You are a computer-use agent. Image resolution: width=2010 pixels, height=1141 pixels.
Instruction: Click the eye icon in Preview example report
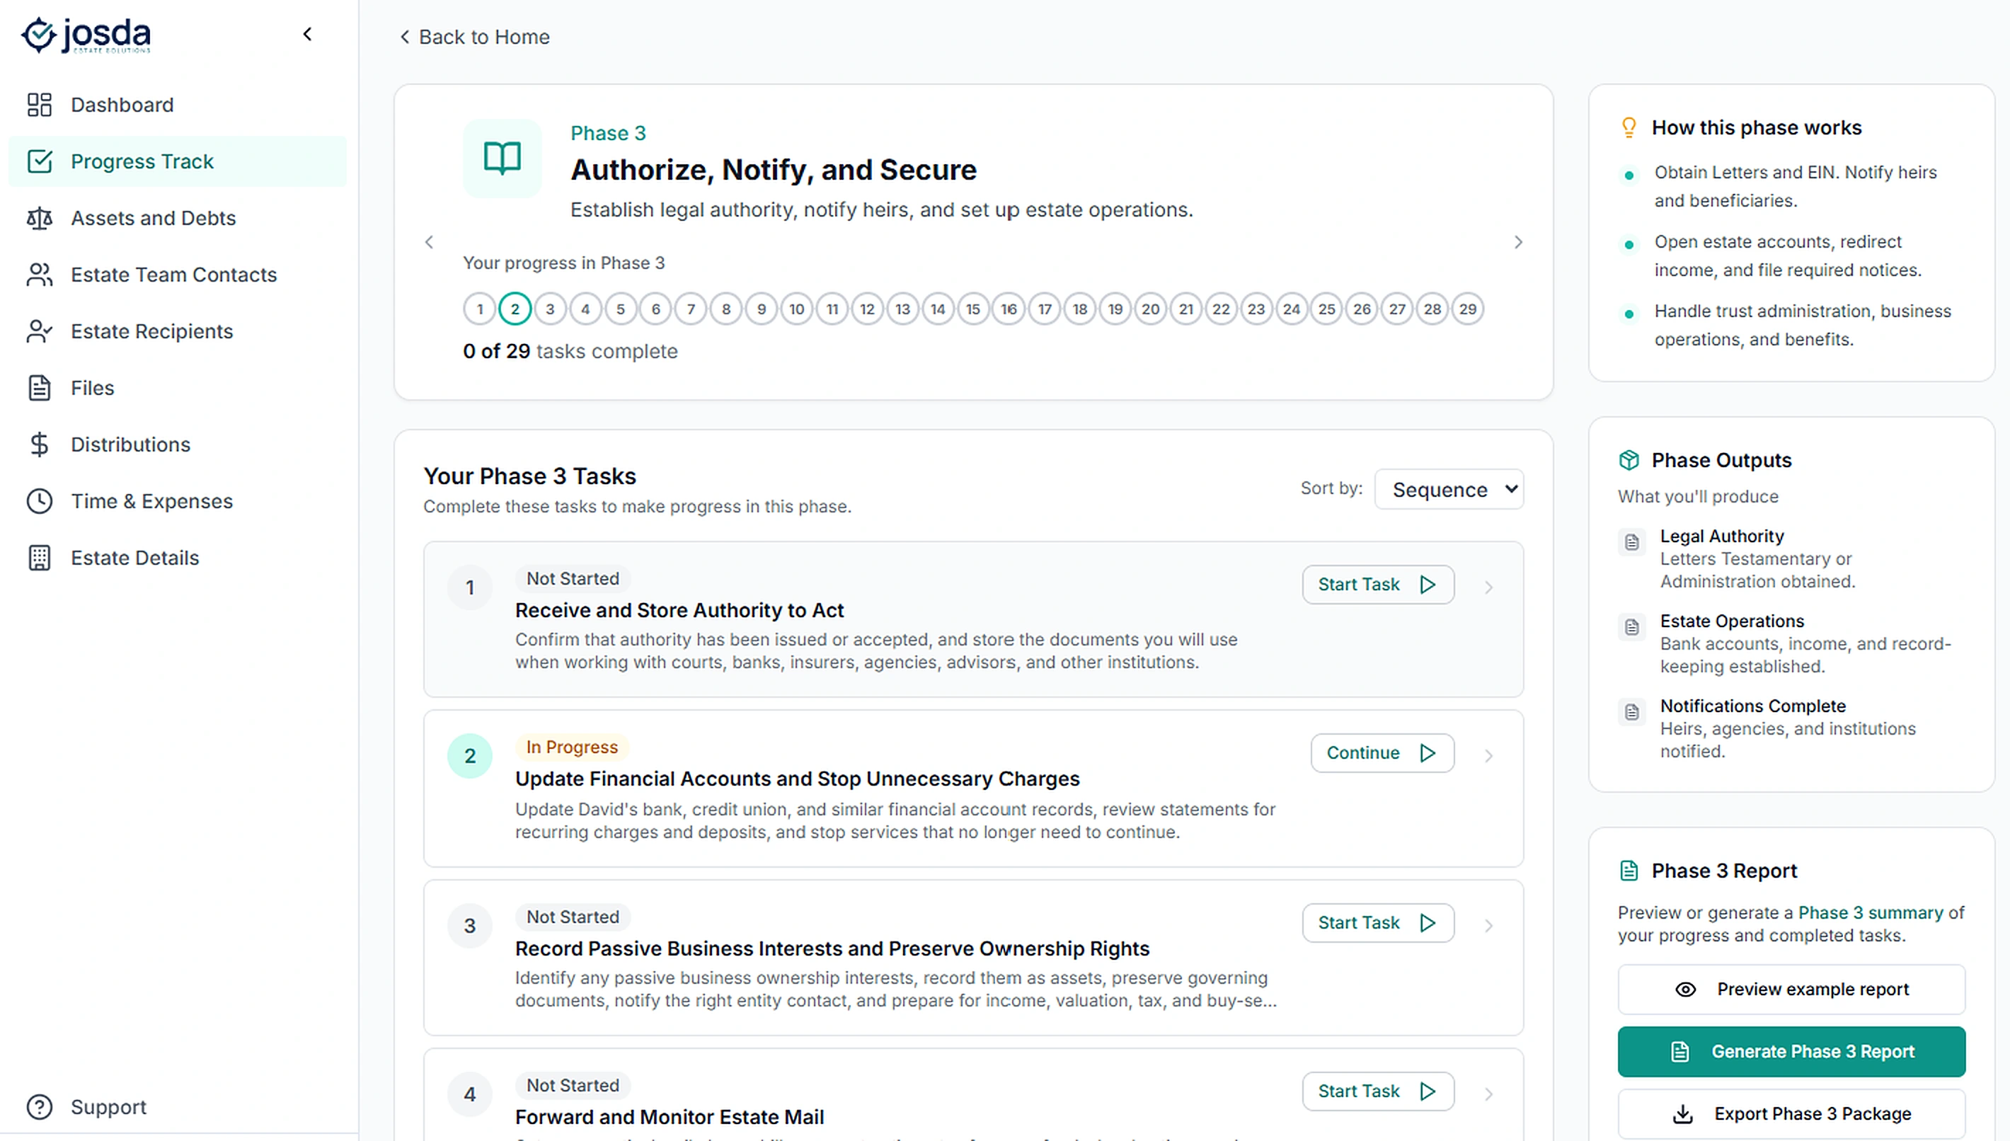coord(1685,990)
